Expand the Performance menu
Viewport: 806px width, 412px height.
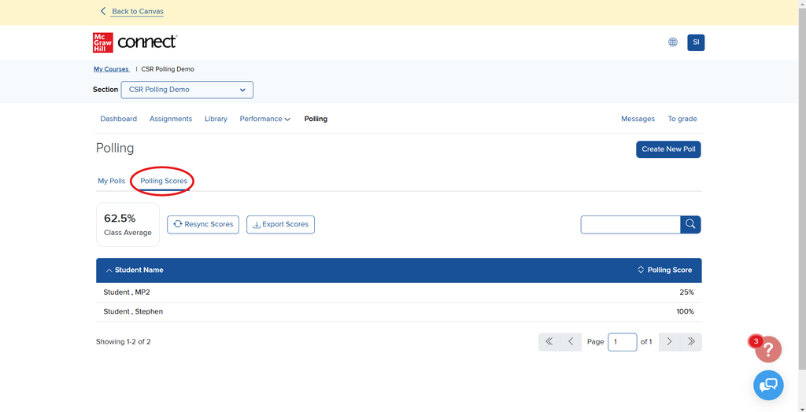[264, 119]
